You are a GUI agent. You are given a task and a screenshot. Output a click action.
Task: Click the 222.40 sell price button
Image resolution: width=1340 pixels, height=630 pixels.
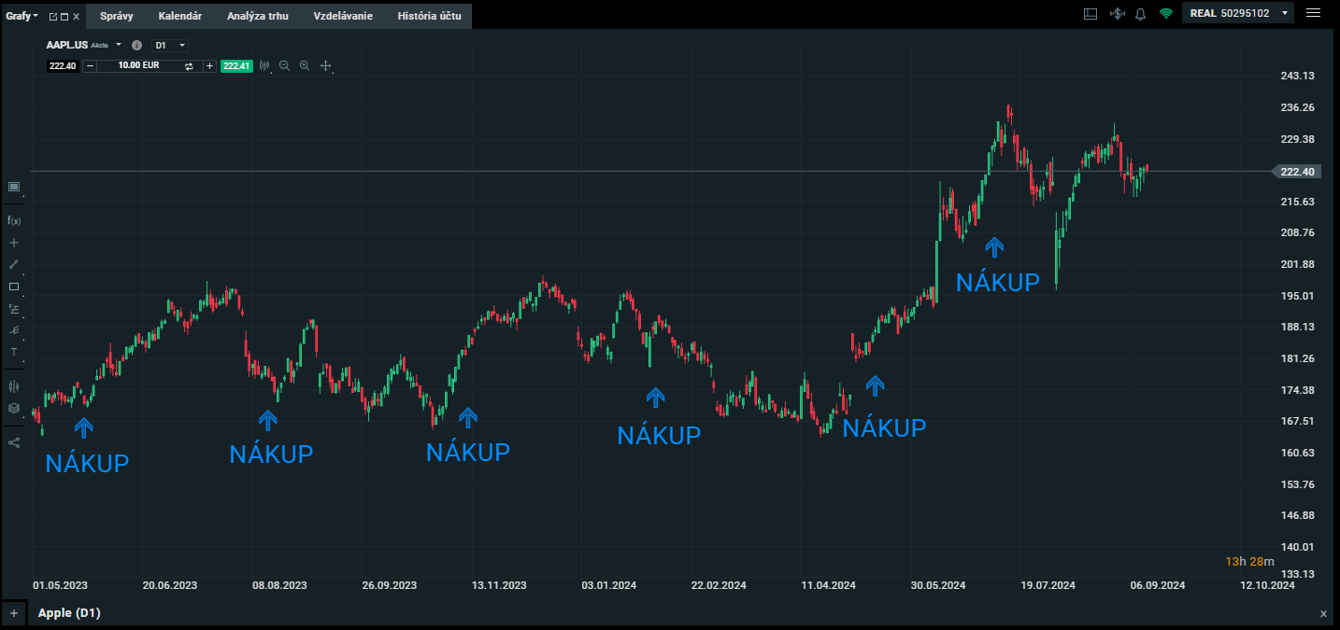click(x=63, y=66)
